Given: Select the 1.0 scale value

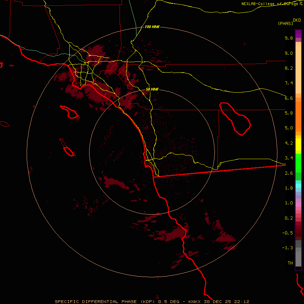Looking at the screenshot, I should 289,203.
